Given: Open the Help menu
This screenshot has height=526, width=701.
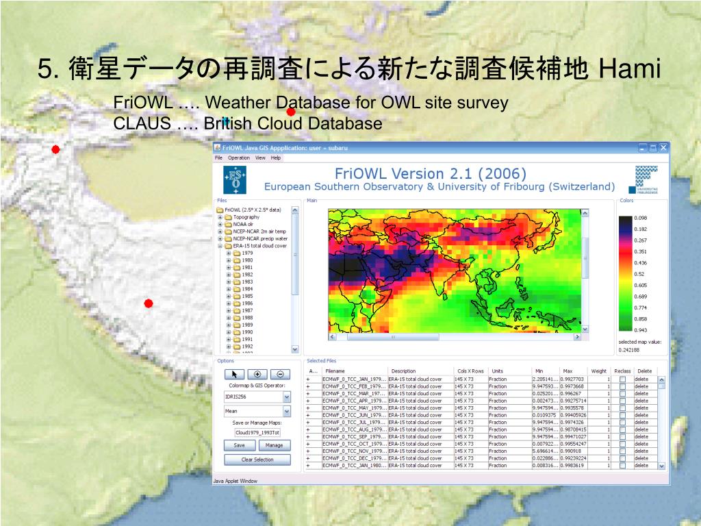Looking at the screenshot, I should click(276, 158).
